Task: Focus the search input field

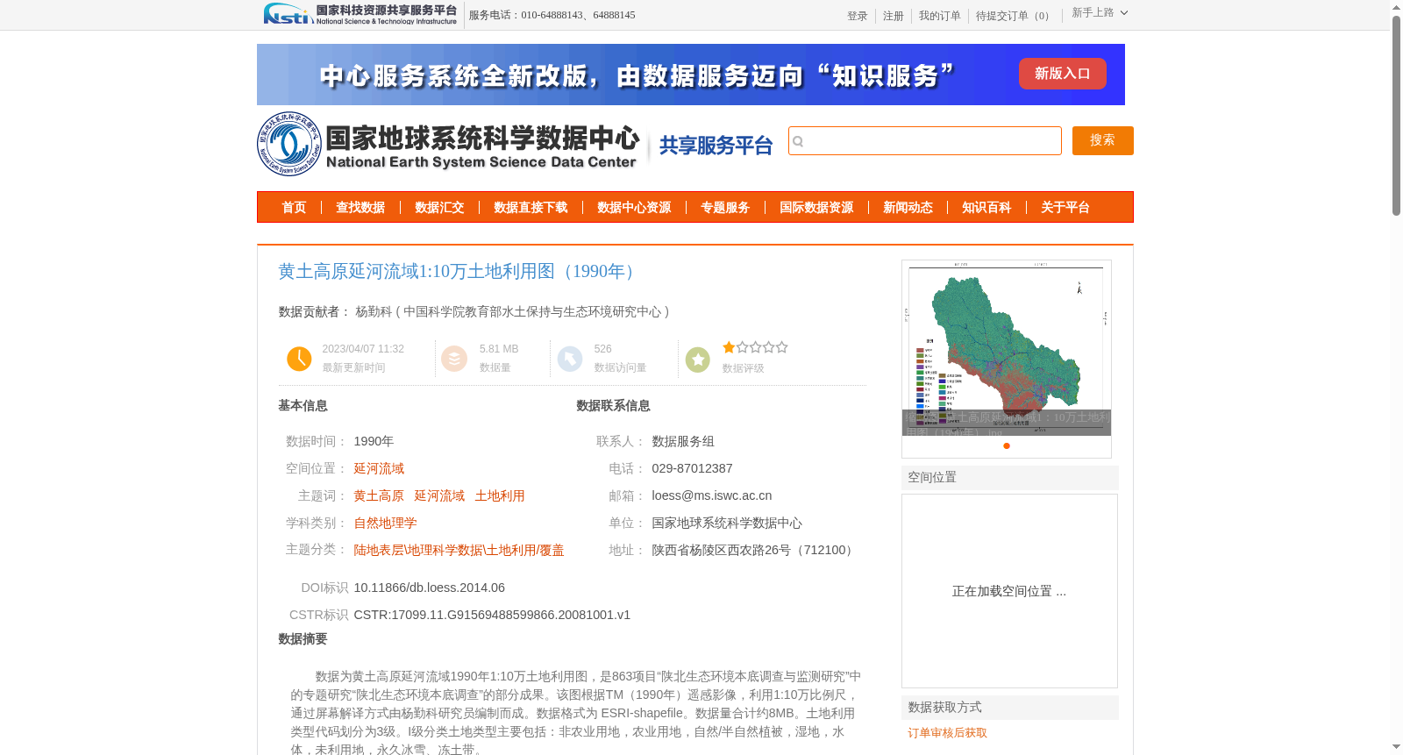Action: (925, 140)
